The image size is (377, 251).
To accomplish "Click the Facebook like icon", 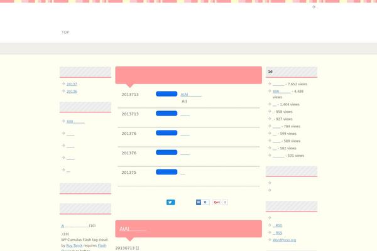I will click(x=199, y=202).
